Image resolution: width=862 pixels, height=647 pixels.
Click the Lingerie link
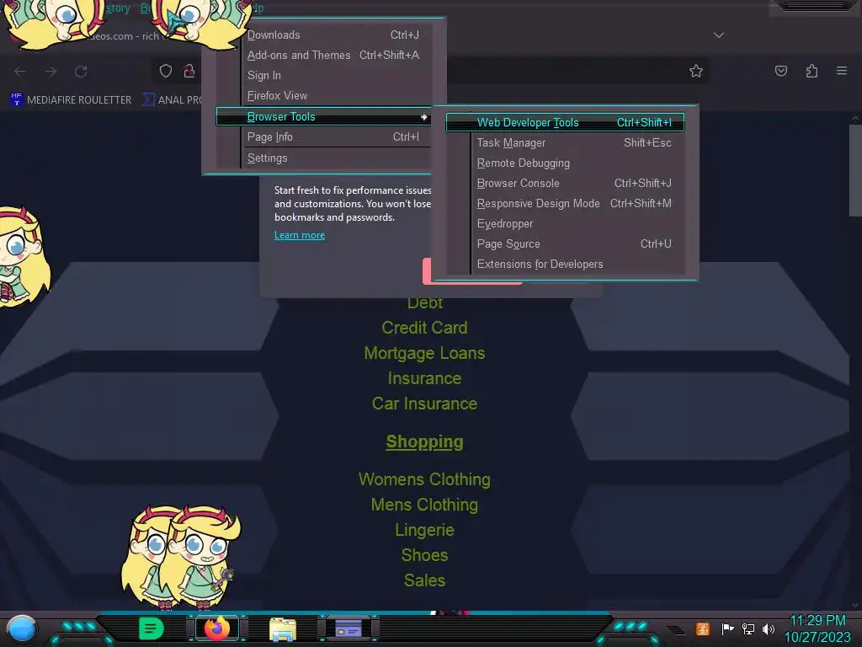[424, 531]
